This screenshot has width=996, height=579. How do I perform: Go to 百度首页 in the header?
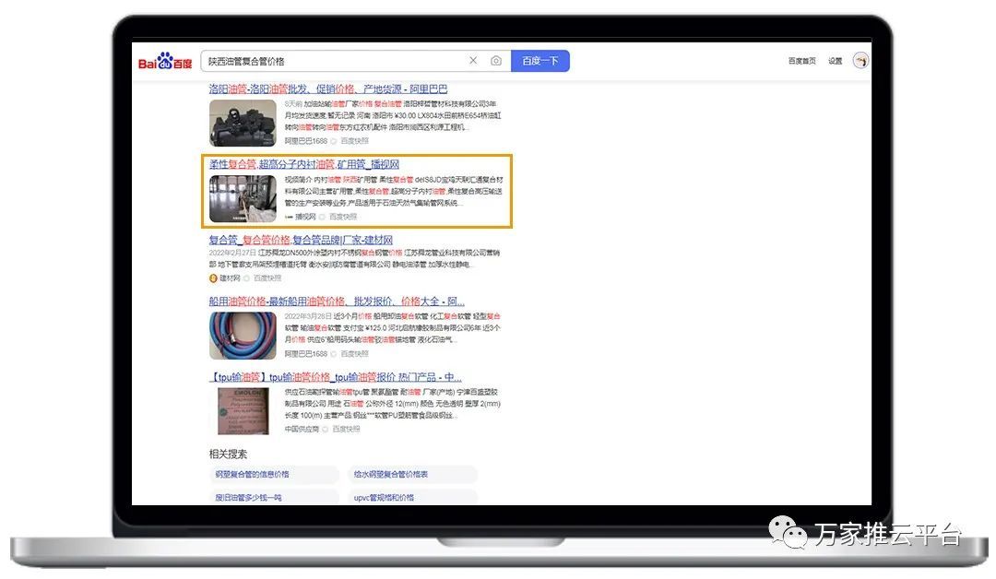point(801,61)
